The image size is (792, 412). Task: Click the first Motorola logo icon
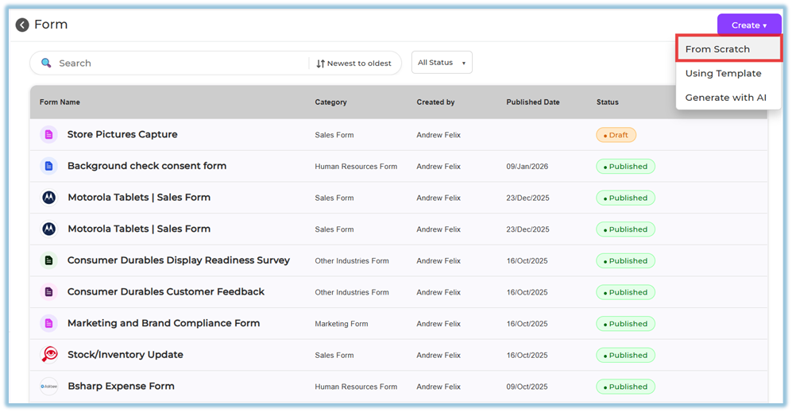pyautogui.click(x=48, y=198)
